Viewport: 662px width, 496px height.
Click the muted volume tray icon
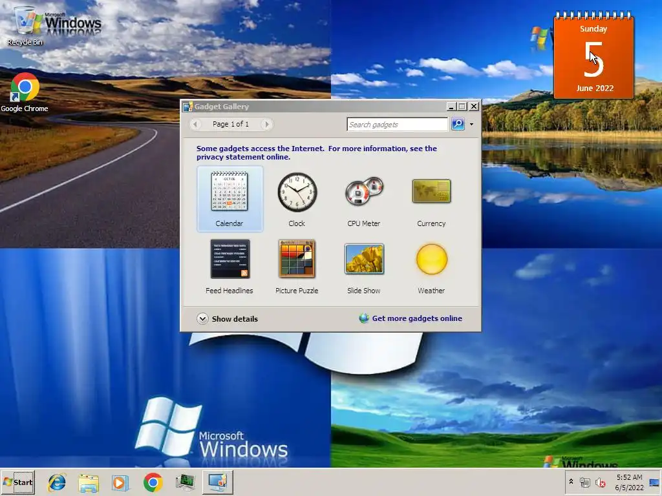click(600, 482)
